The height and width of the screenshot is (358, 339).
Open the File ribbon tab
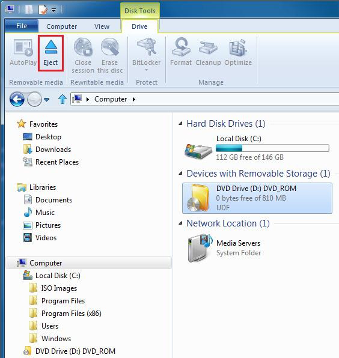tap(22, 26)
